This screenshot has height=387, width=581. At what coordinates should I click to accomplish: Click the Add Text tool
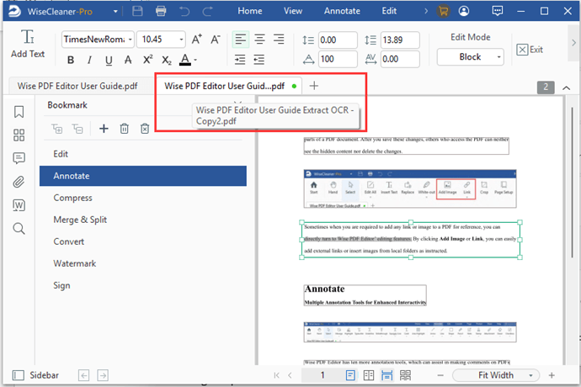[x=28, y=44]
